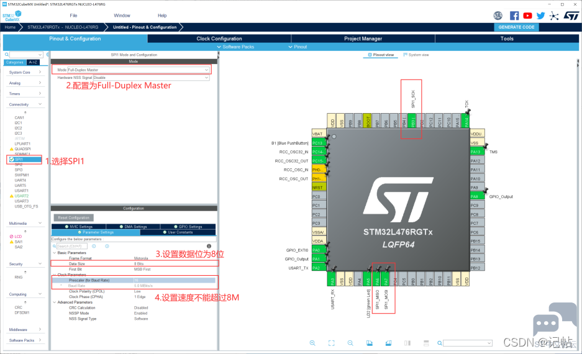Image resolution: width=582 pixels, height=354 pixels.
Task: Click zoom in icon under pinout
Action: [312, 343]
